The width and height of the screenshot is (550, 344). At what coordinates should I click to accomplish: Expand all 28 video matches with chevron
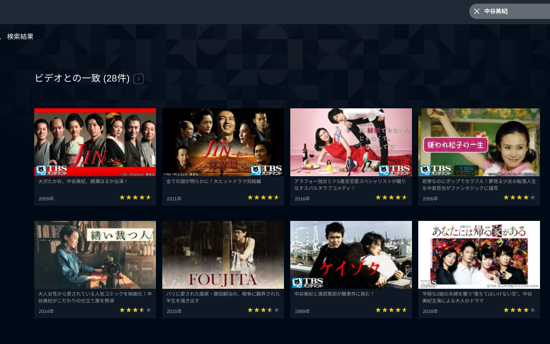(x=139, y=79)
